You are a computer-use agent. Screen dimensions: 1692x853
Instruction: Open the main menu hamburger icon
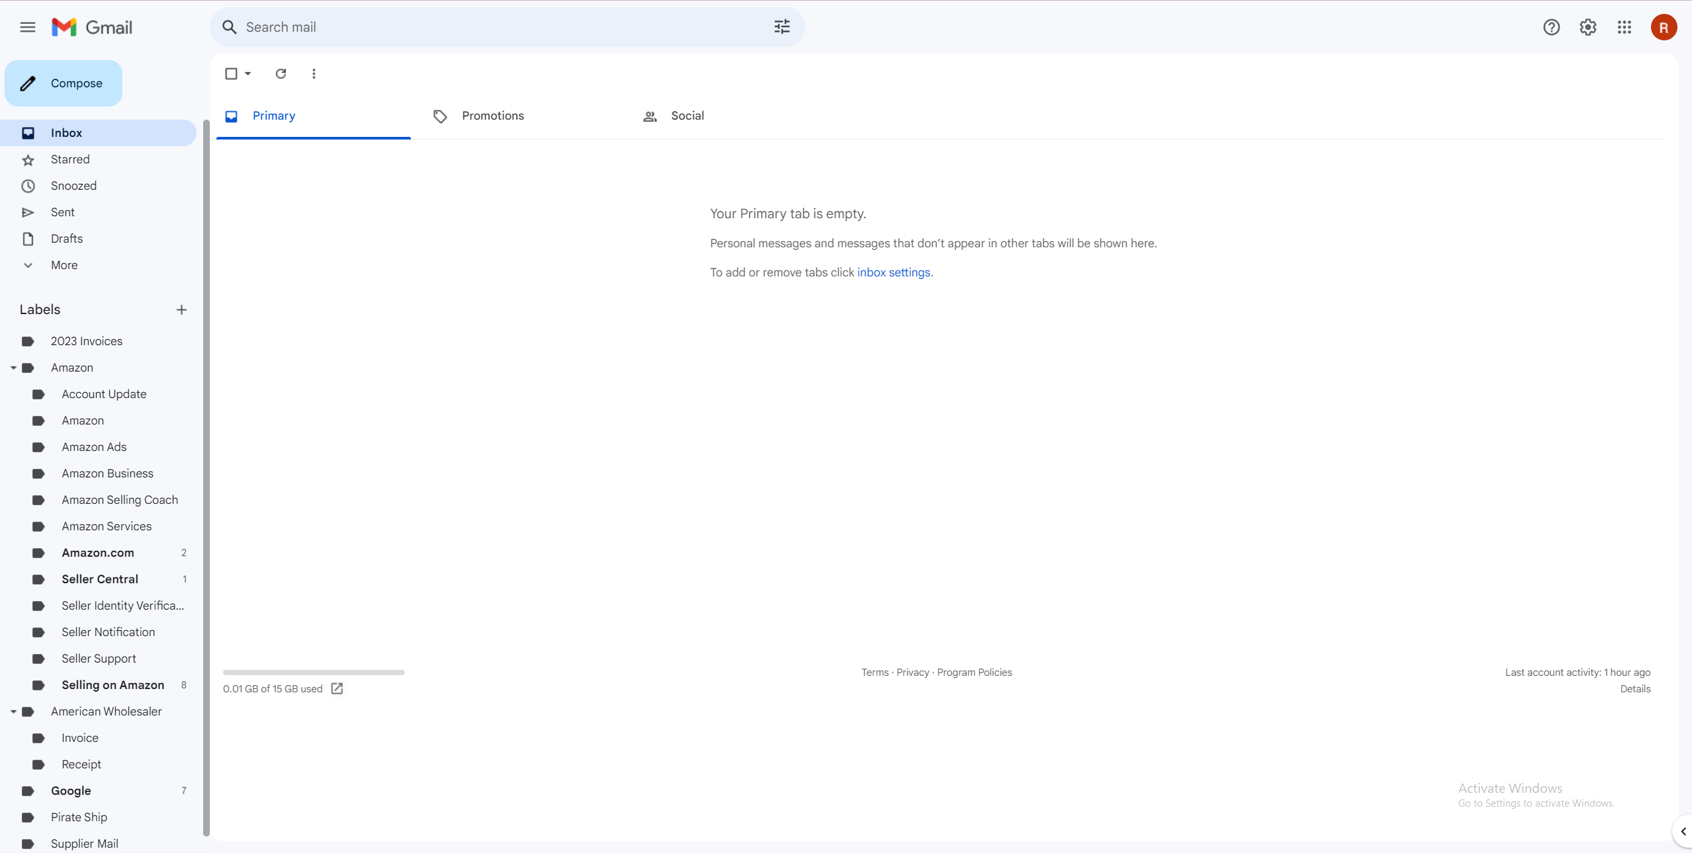click(28, 27)
